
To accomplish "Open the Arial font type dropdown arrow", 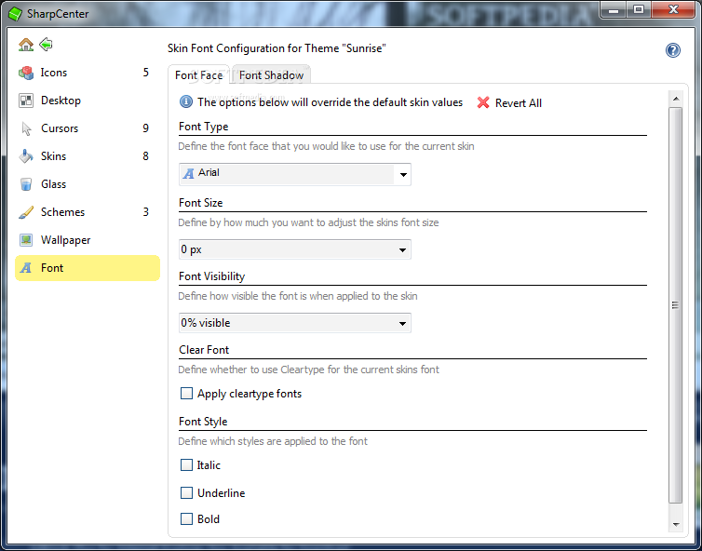I will click(403, 175).
